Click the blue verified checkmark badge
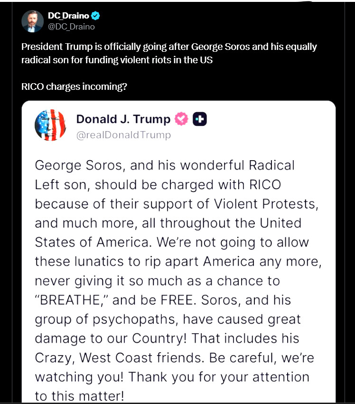 [96, 16]
